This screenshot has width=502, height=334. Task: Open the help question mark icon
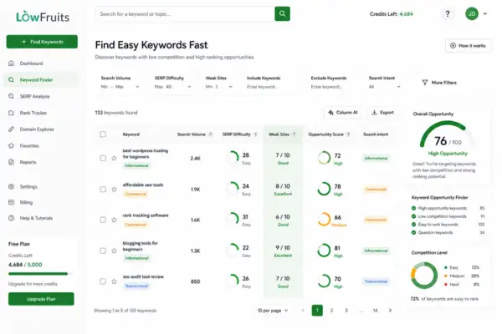[448, 13]
